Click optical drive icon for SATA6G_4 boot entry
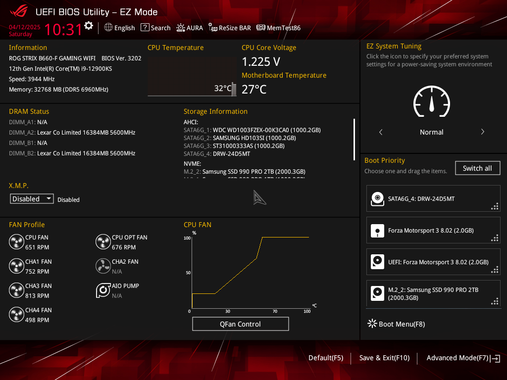Viewport: 507px width, 380px height. (x=377, y=199)
